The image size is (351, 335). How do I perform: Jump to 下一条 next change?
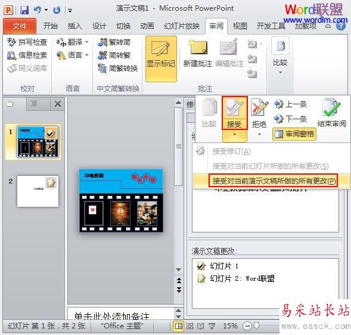click(x=291, y=119)
